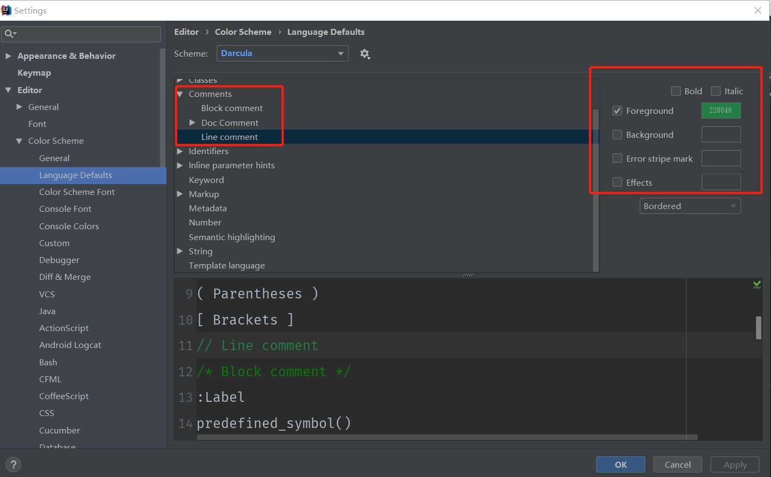The width and height of the screenshot is (771, 477).
Task: Open Android Logcat color settings
Action: [70, 345]
